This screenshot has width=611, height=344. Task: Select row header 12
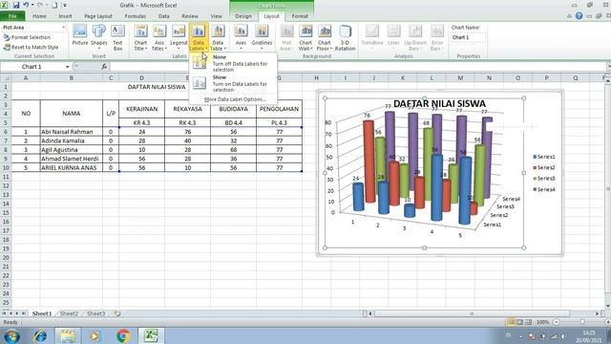6,185
